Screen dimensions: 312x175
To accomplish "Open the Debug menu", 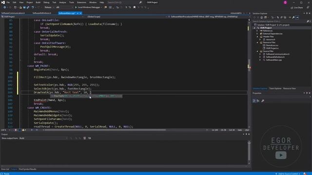I will click(x=46, y=2).
